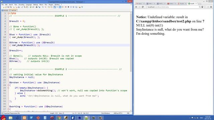Click the Dos\Windows status bar entry
The width and height of the screenshot is (214, 120).
(x=106, y=113)
